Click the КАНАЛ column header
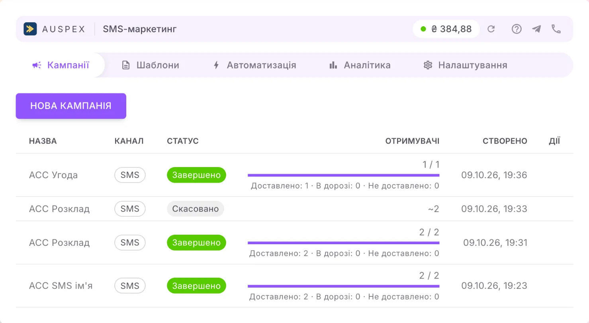 (129, 141)
